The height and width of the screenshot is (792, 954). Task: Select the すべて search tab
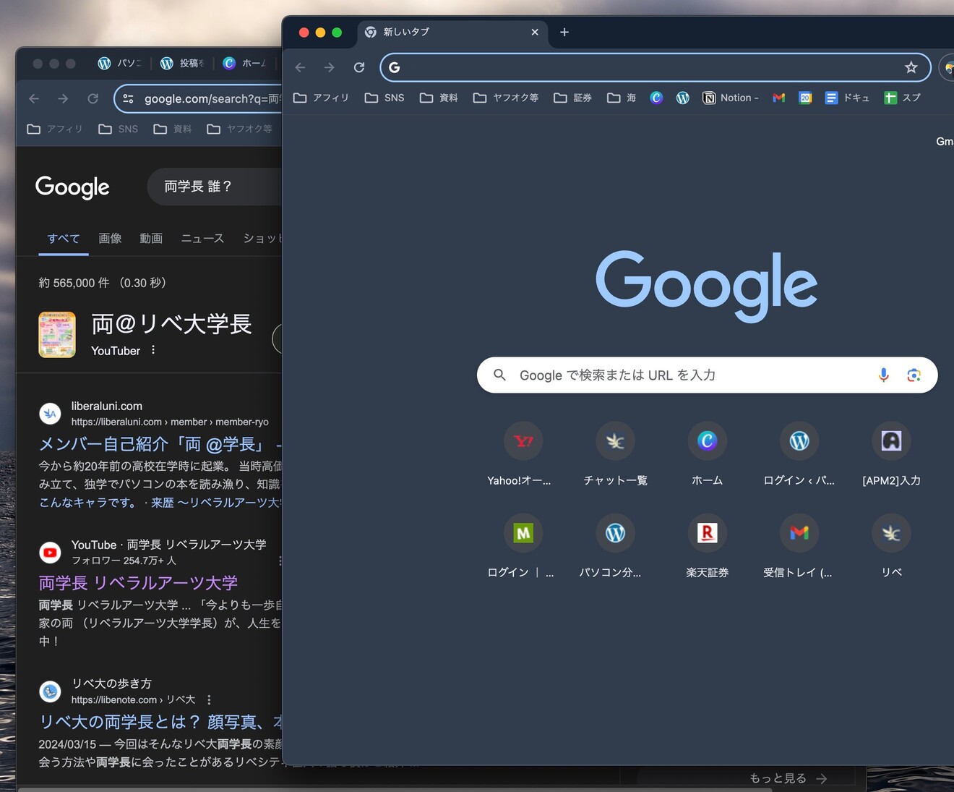[x=64, y=239]
